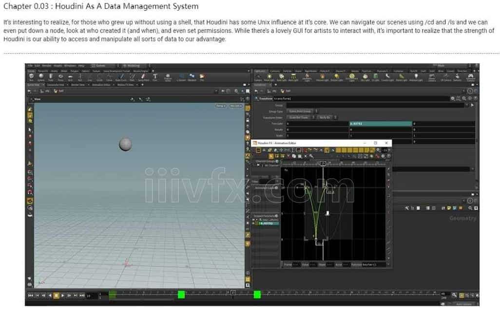The height and width of the screenshot is (314, 500).
Task: Select the Tube shelf tool
Action: coord(51,77)
